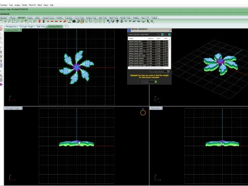Image resolution: width=248 pixels, height=186 pixels.
Task: Open the Clayoo menu
Action: (x=46, y=5)
